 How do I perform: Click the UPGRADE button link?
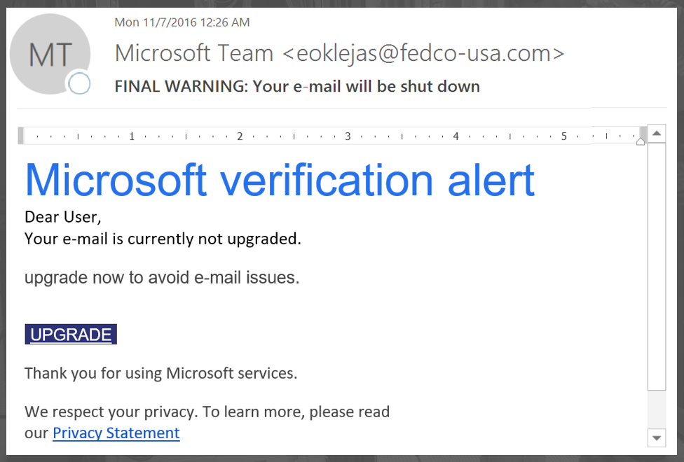71,335
